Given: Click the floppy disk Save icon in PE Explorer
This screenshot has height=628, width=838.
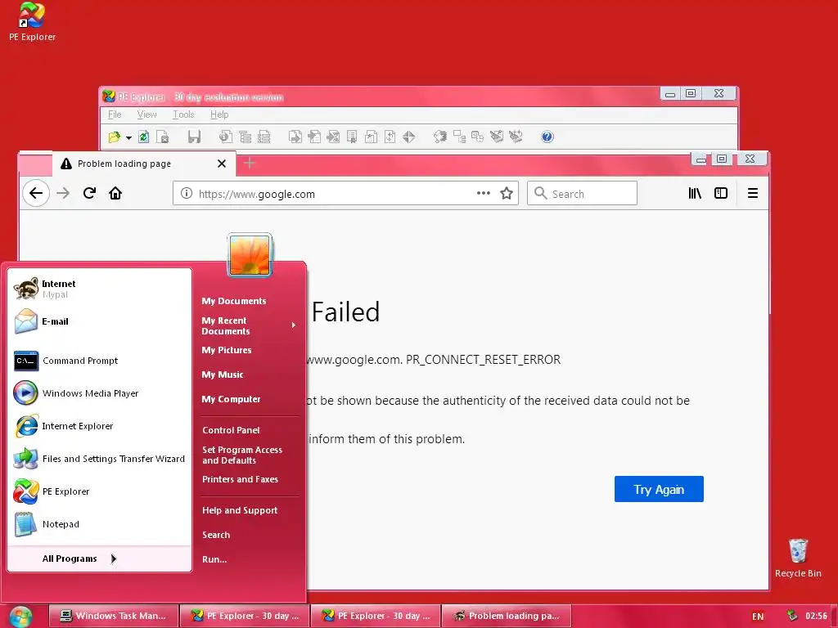Looking at the screenshot, I should coord(194,137).
